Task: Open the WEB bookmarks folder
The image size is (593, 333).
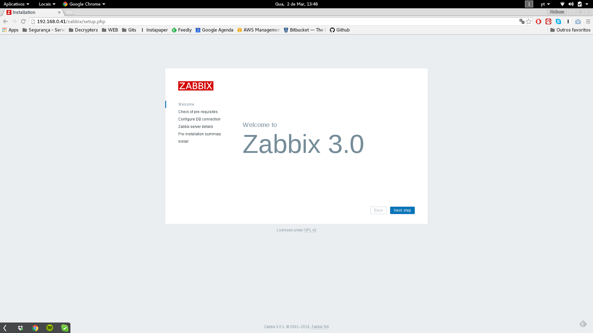Action: click(x=110, y=30)
